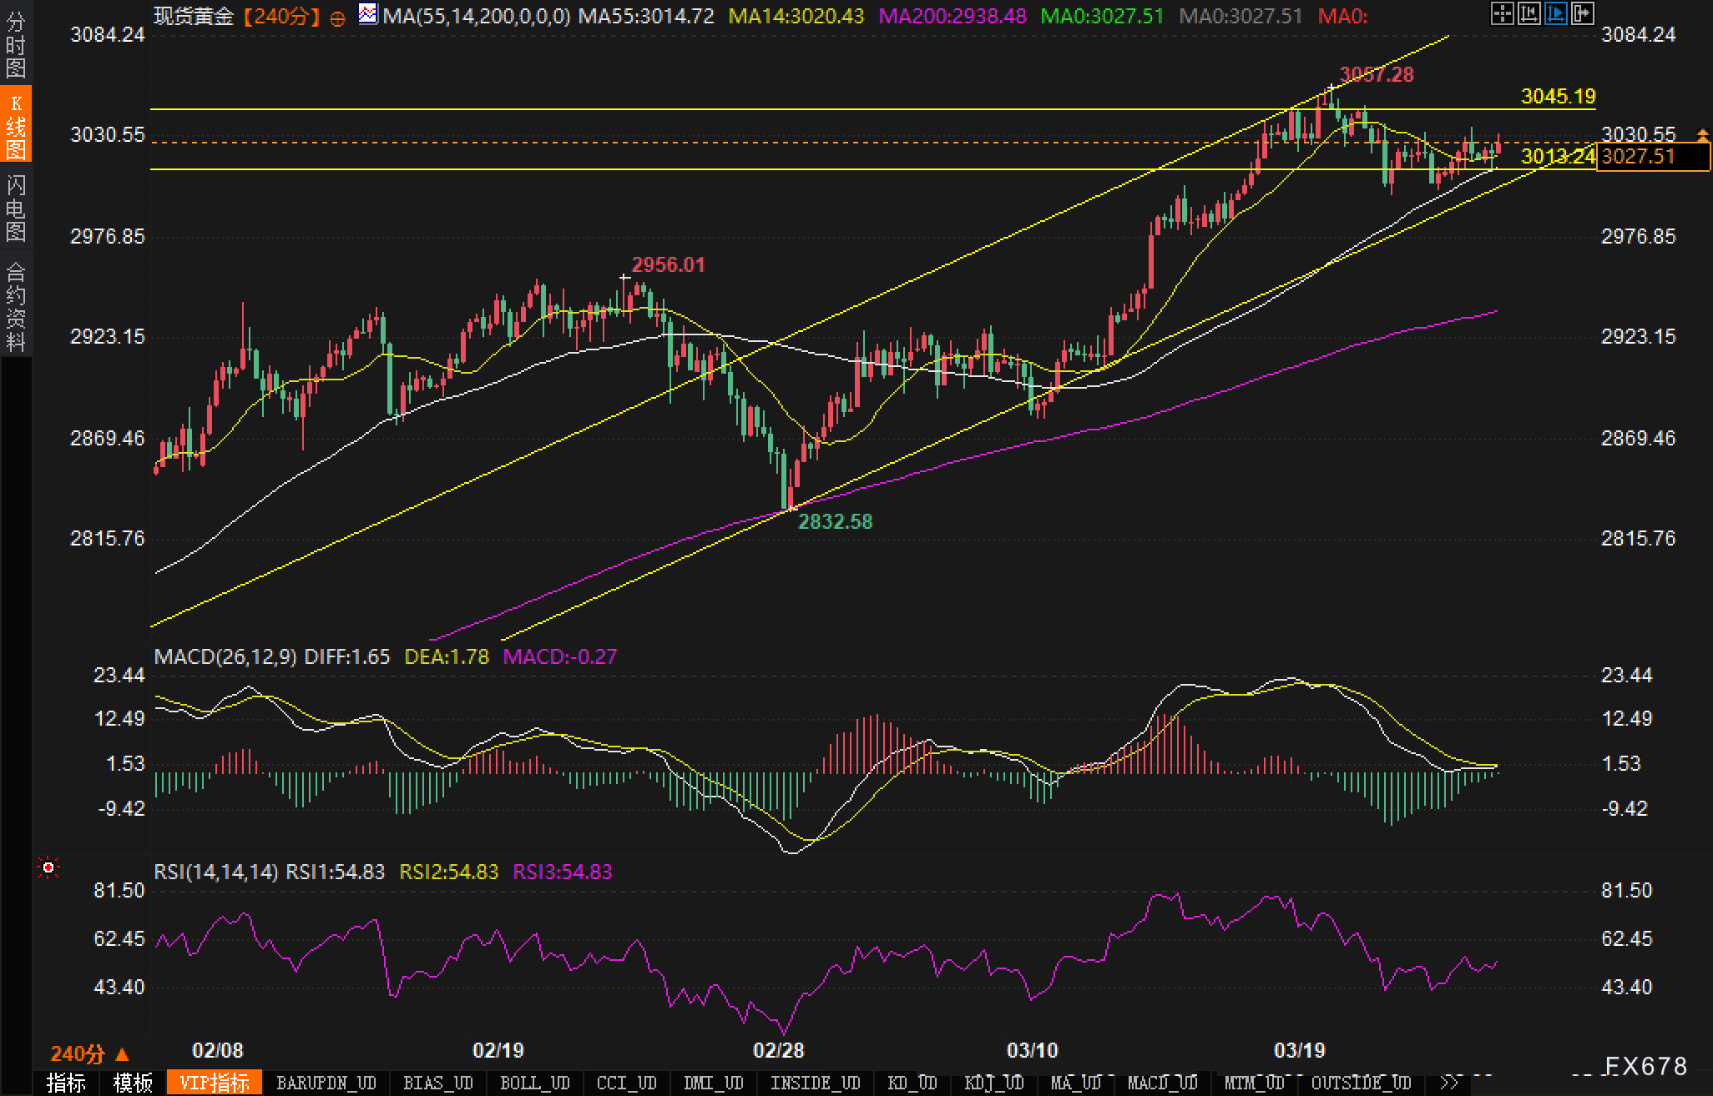Click the crosshair cursor icon at top right
The image size is (1713, 1096).
coord(1502,13)
